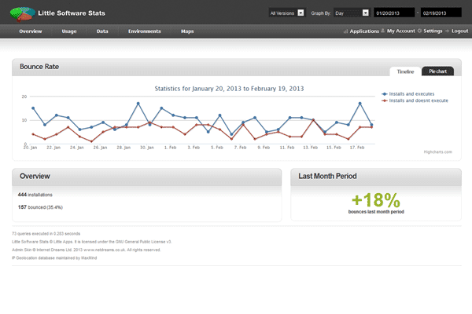Click the start date field 01/20/2013
472x314 pixels.
click(393, 13)
